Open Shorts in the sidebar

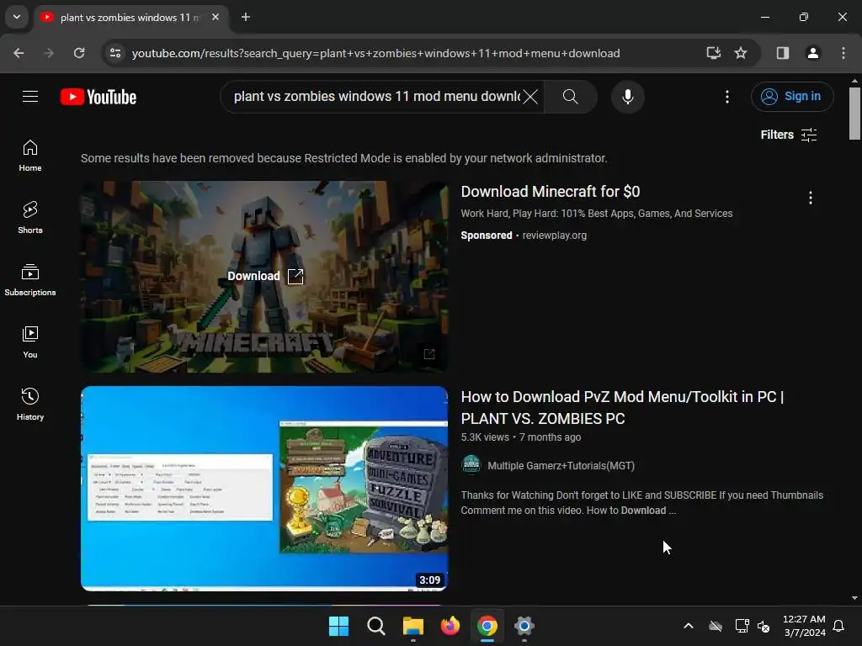pos(30,218)
